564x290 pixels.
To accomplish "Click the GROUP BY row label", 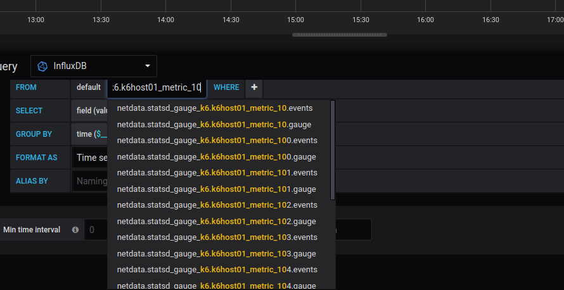I will 40,134.
